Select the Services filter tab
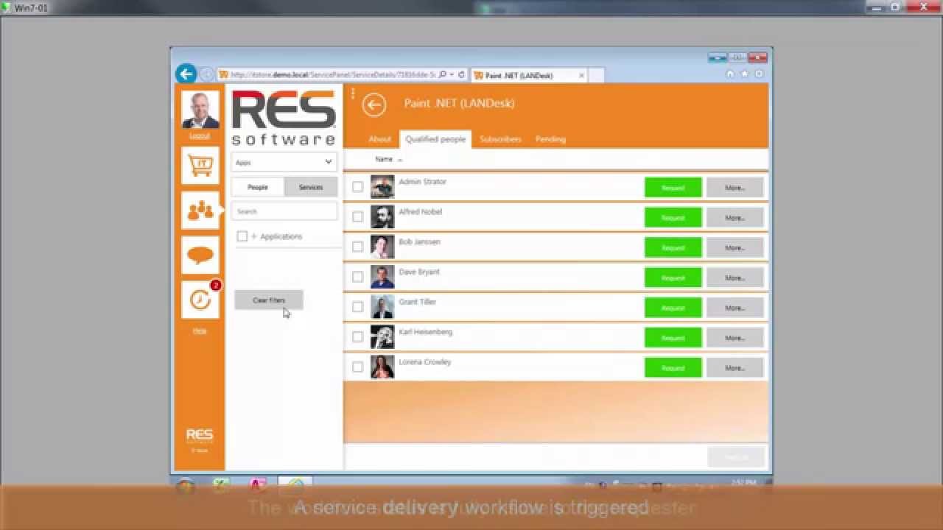The image size is (943, 530). [311, 187]
